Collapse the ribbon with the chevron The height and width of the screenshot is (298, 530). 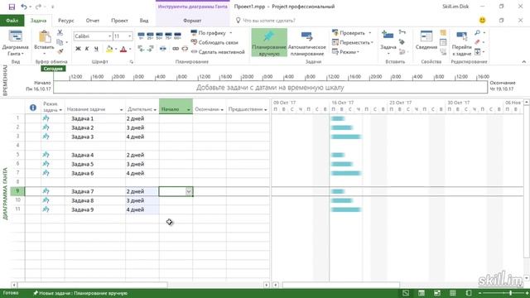[524, 62]
